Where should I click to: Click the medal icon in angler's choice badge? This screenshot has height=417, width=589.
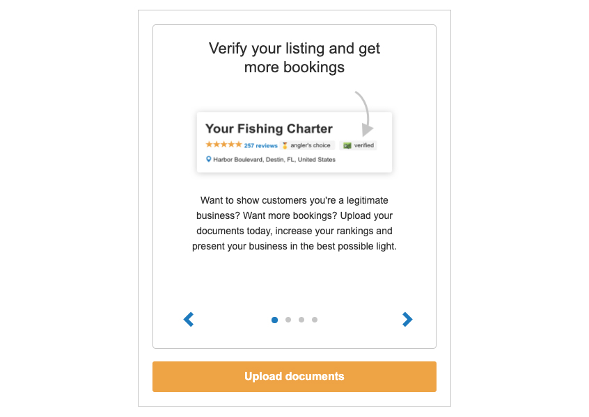[x=285, y=146]
